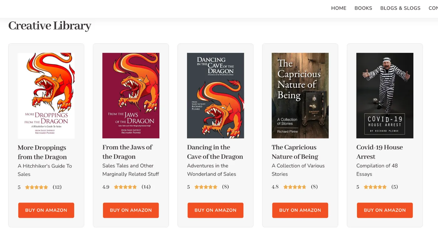Viewport: 438px width, 250px height.
Task: Click the Covid-19 House Arrest title text
Action: coord(379,152)
